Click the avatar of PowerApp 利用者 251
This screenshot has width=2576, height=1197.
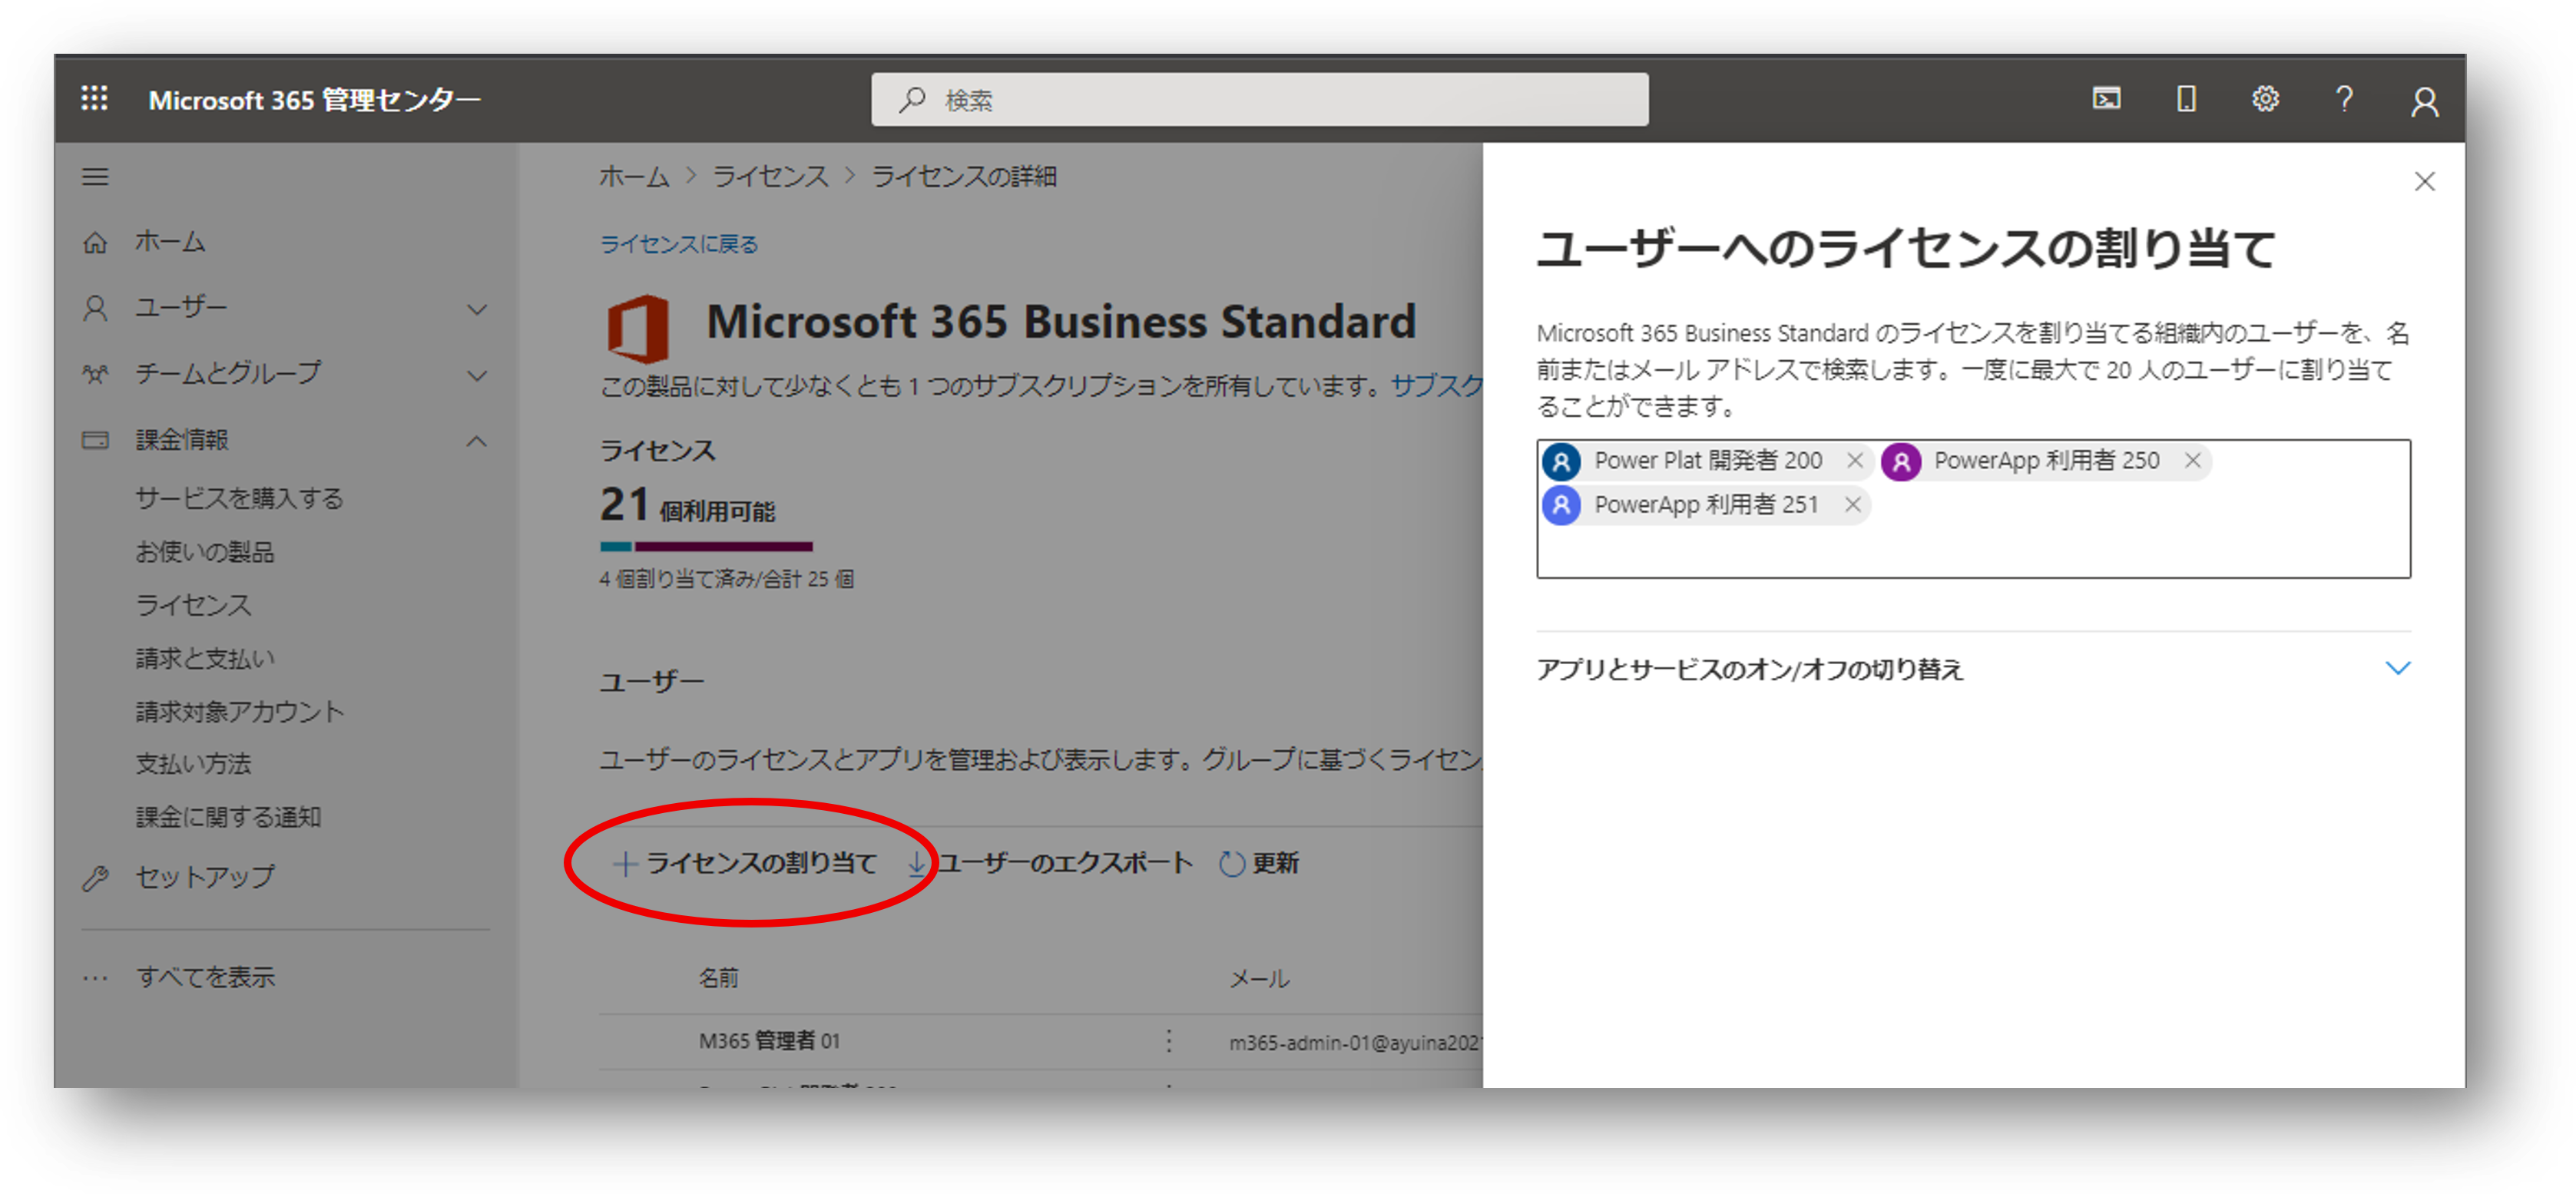tap(1561, 505)
